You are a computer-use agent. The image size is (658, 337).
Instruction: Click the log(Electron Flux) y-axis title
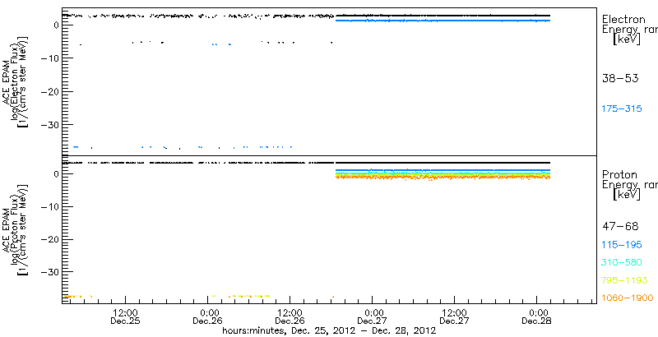pyautogui.click(x=16, y=81)
